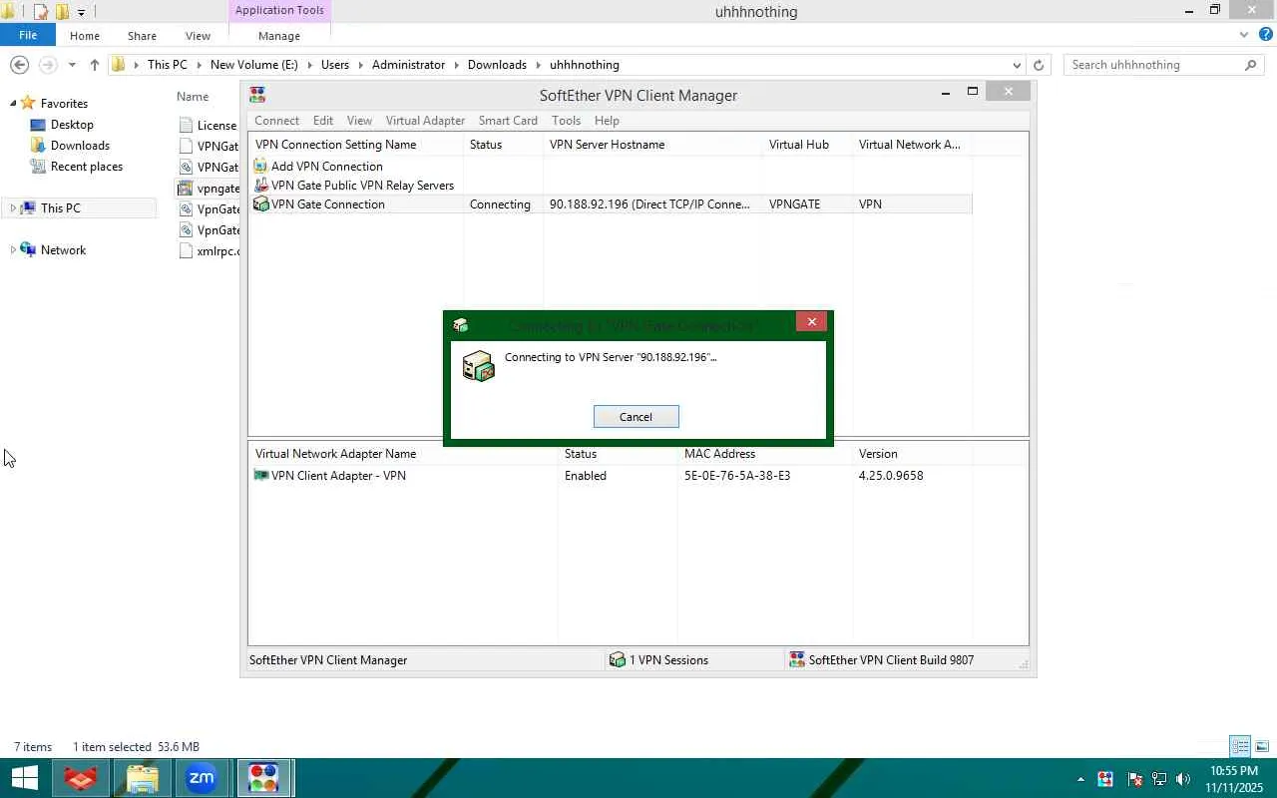Cancel the VPN server connection attempt

click(636, 417)
